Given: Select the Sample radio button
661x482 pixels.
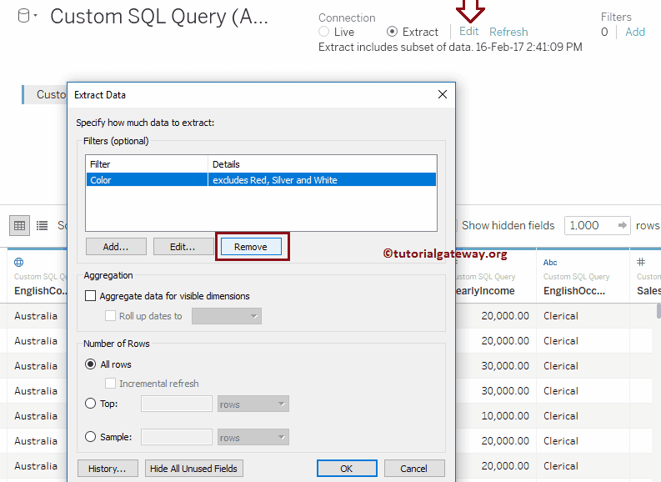Looking at the screenshot, I should coord(90,437).
